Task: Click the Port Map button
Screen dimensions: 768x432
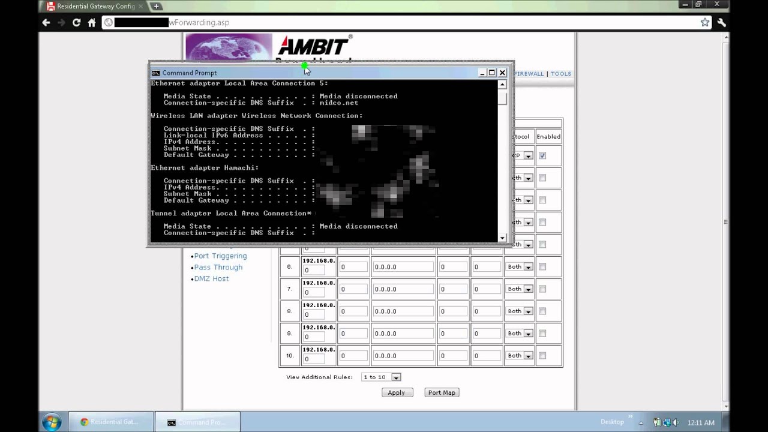Action: point(442,392)
